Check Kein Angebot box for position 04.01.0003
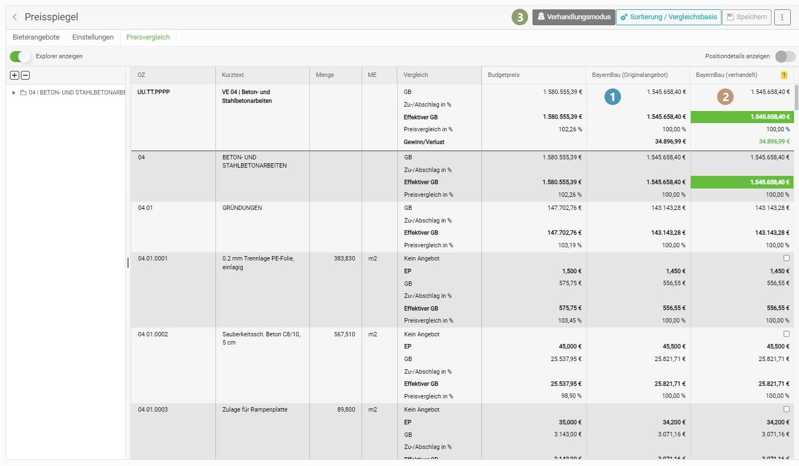The image size is (799, 466). [x=786, y=409]
